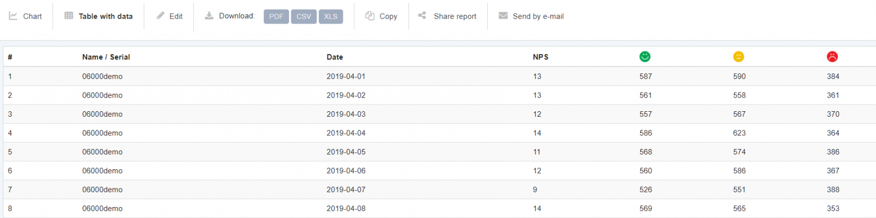Viewport: 876px width, 218px height.
Task: Select the date cell 2019-04-03
Action: [346, 114]
